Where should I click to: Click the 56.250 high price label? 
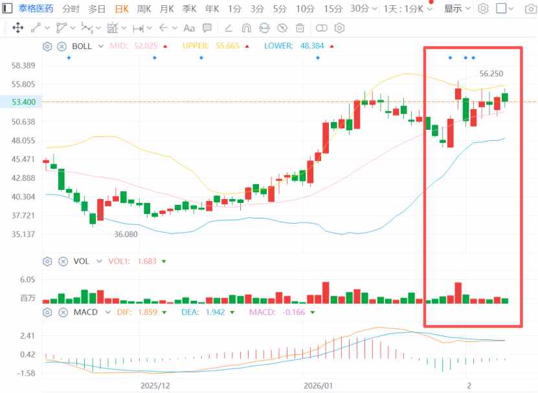click(491, 74)
